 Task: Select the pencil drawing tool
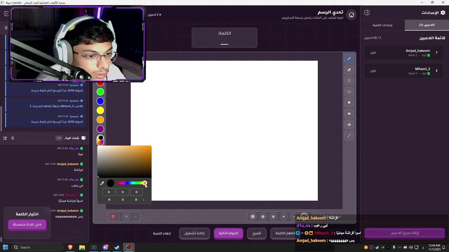(x=349, y=59)
